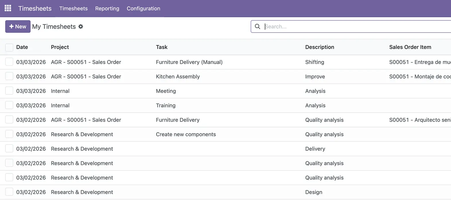Open the Create new components entry
Screen dimensions: 451x200
pyautogui.click(x=186, y=134)
